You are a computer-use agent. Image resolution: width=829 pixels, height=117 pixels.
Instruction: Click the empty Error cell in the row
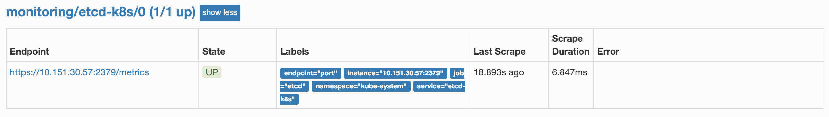pos(709,85)
